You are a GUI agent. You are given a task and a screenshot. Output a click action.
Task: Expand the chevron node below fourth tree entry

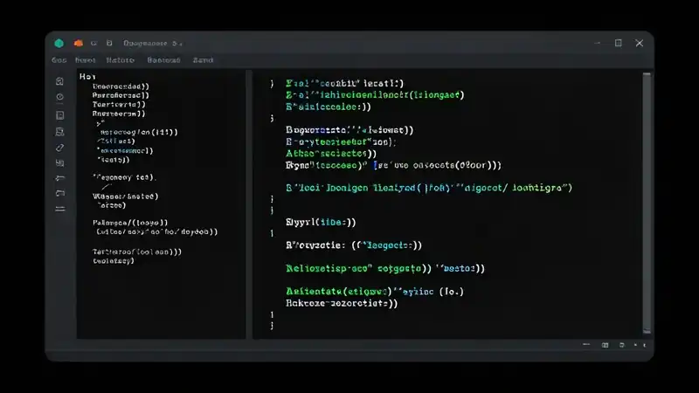(100, 122)
